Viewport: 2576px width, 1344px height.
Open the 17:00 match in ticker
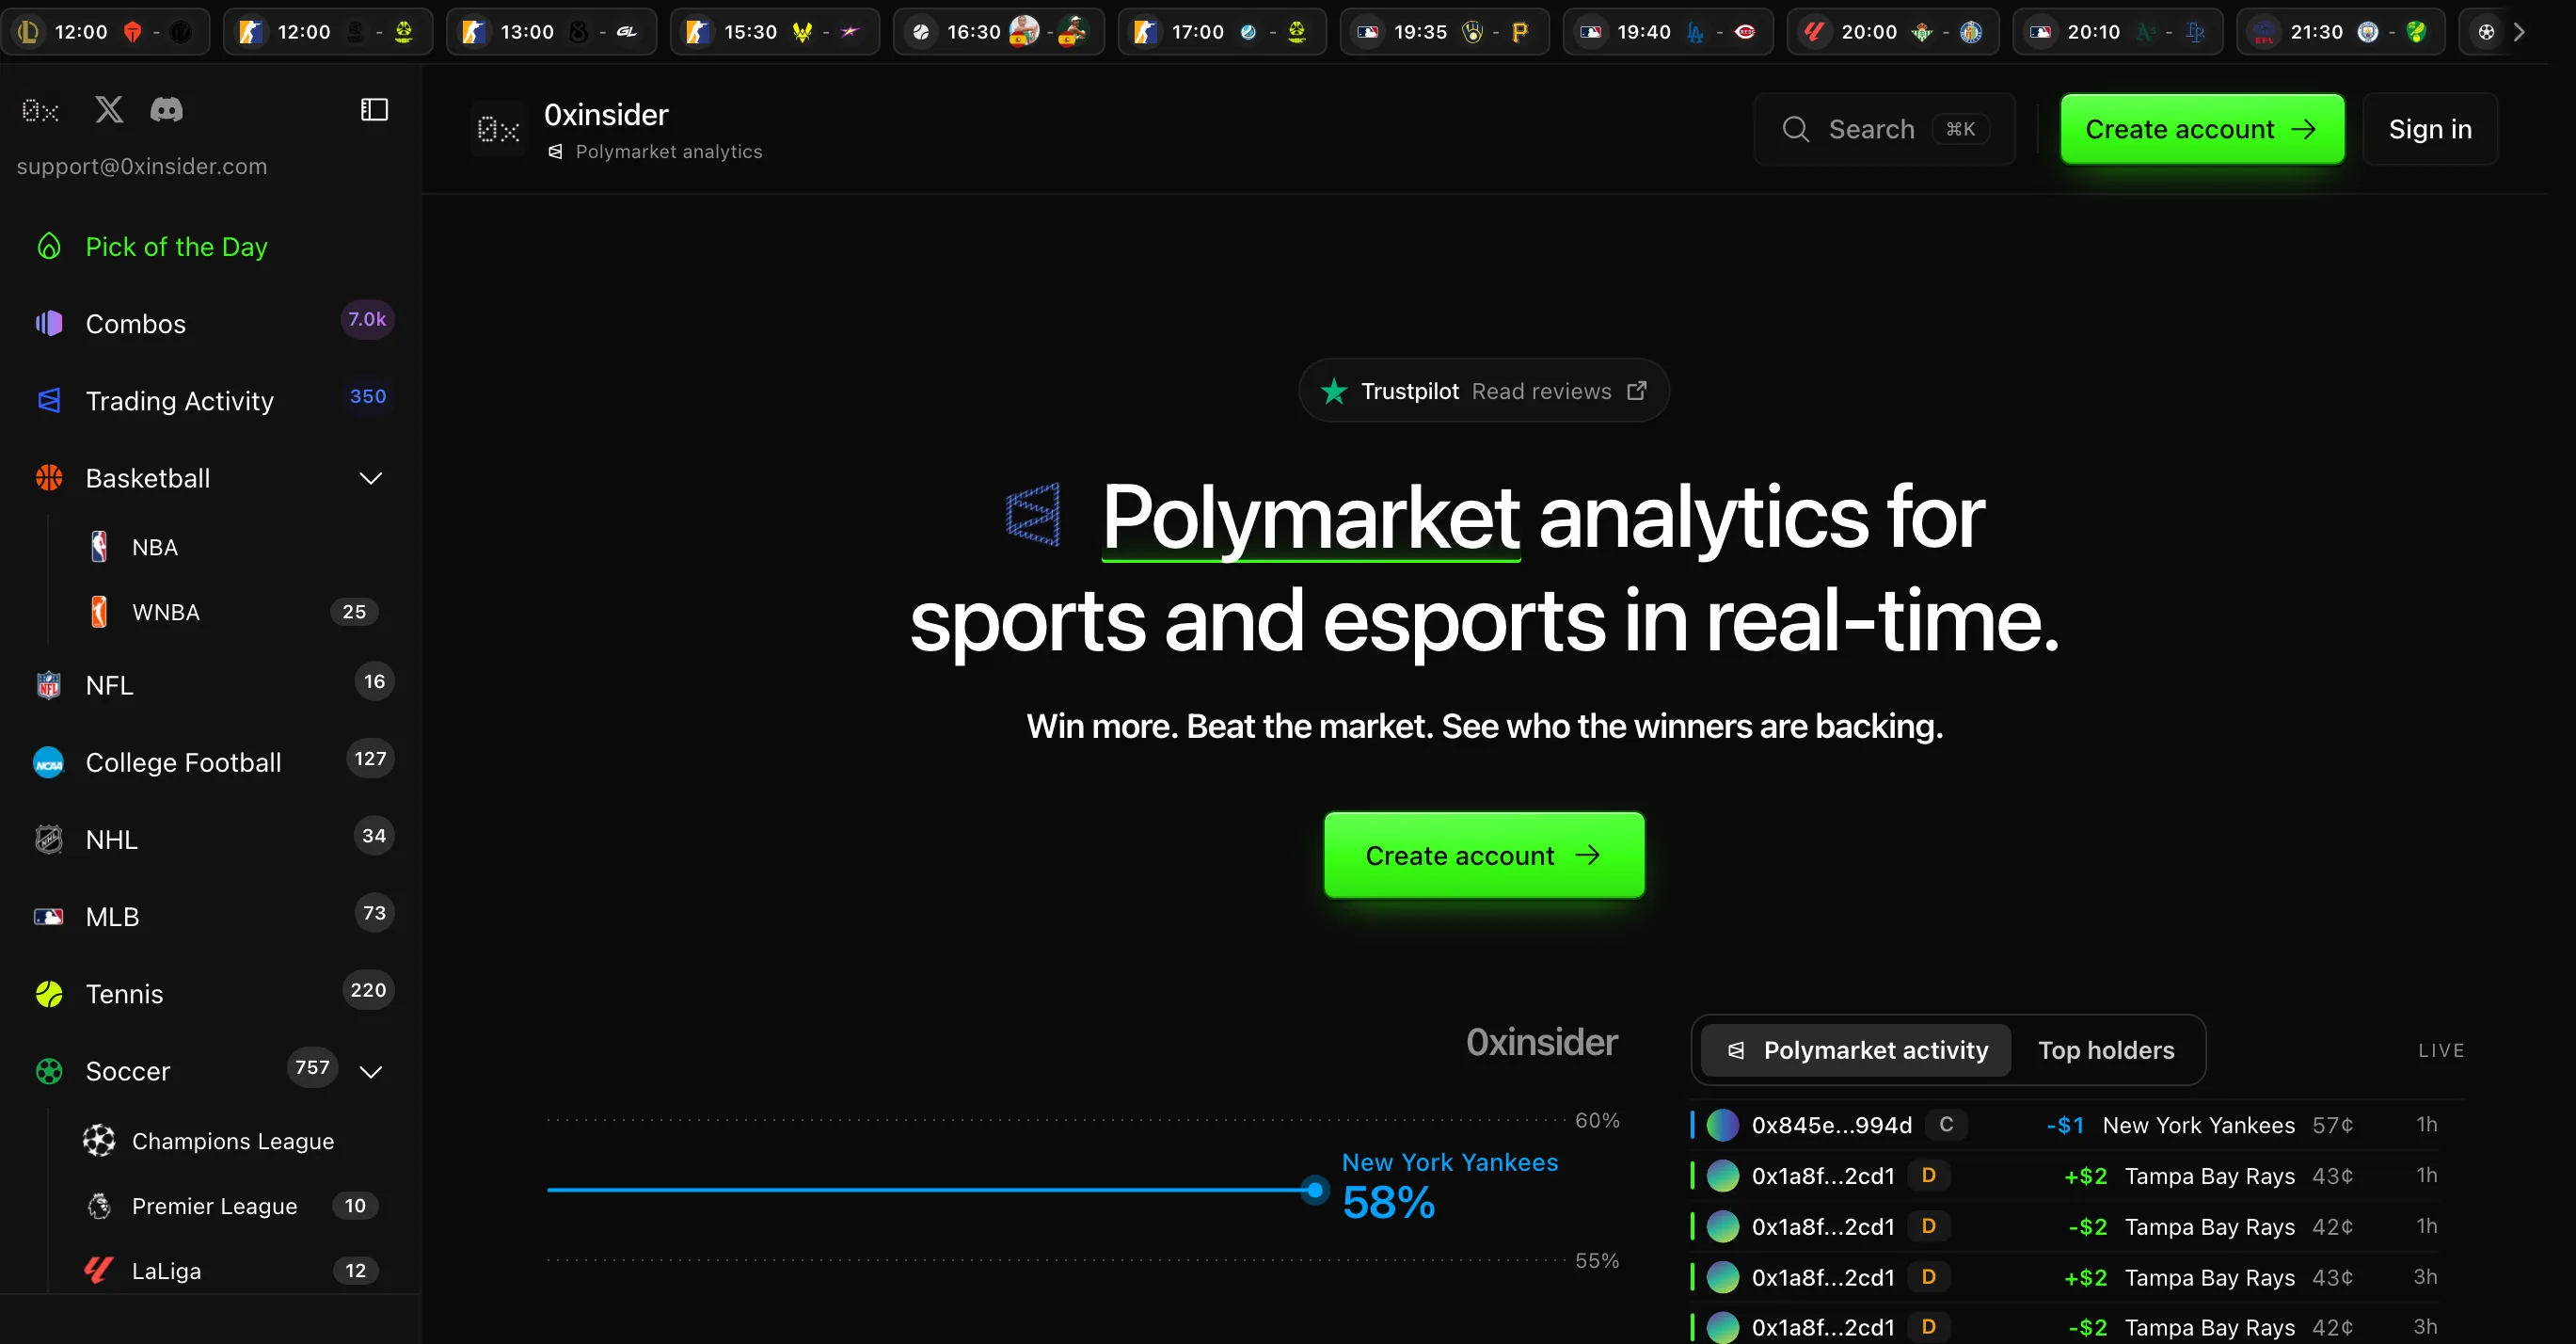tap(1222, 32)
